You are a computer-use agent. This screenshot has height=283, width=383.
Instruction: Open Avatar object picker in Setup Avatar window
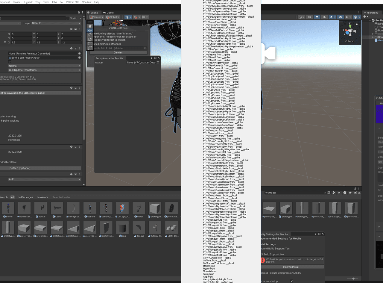point(158,63)
